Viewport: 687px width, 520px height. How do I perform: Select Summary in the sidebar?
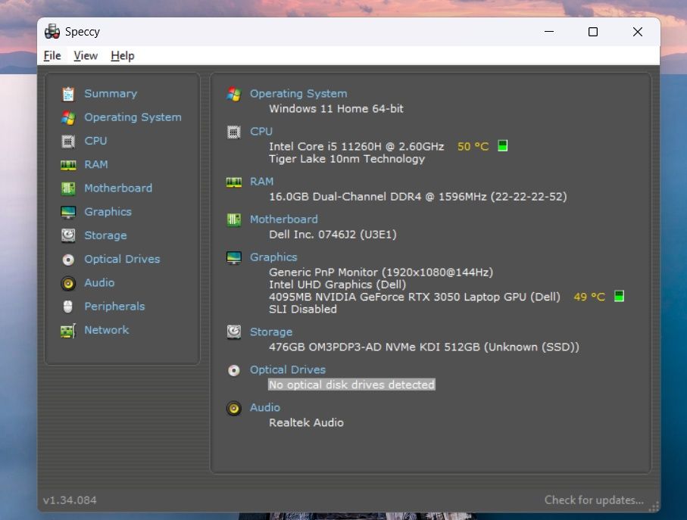point(111,94)
